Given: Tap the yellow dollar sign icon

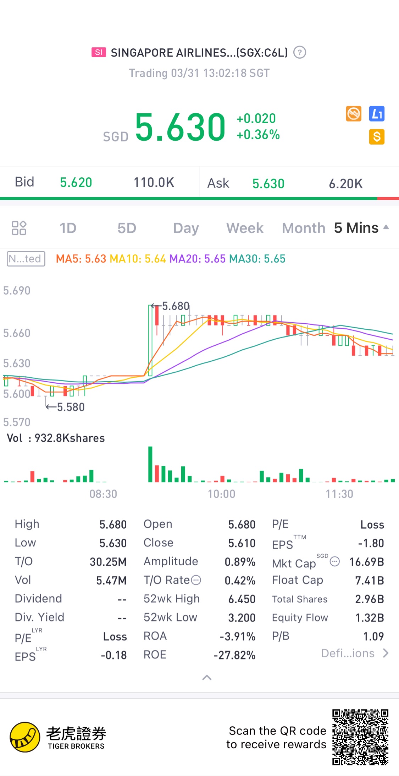Looking at the screenshot, I should click(x=377, y=137).
